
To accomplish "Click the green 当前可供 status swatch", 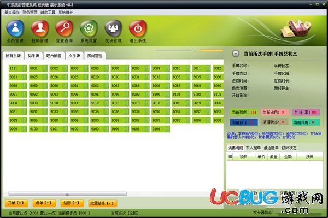I will click(244, 112).
